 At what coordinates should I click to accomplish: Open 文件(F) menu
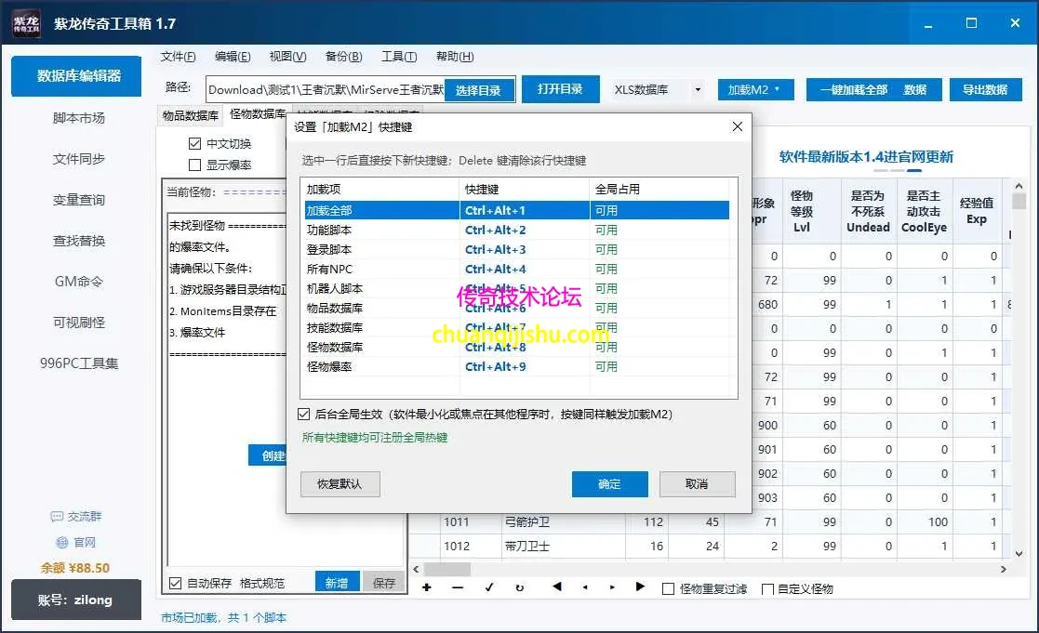179,57
